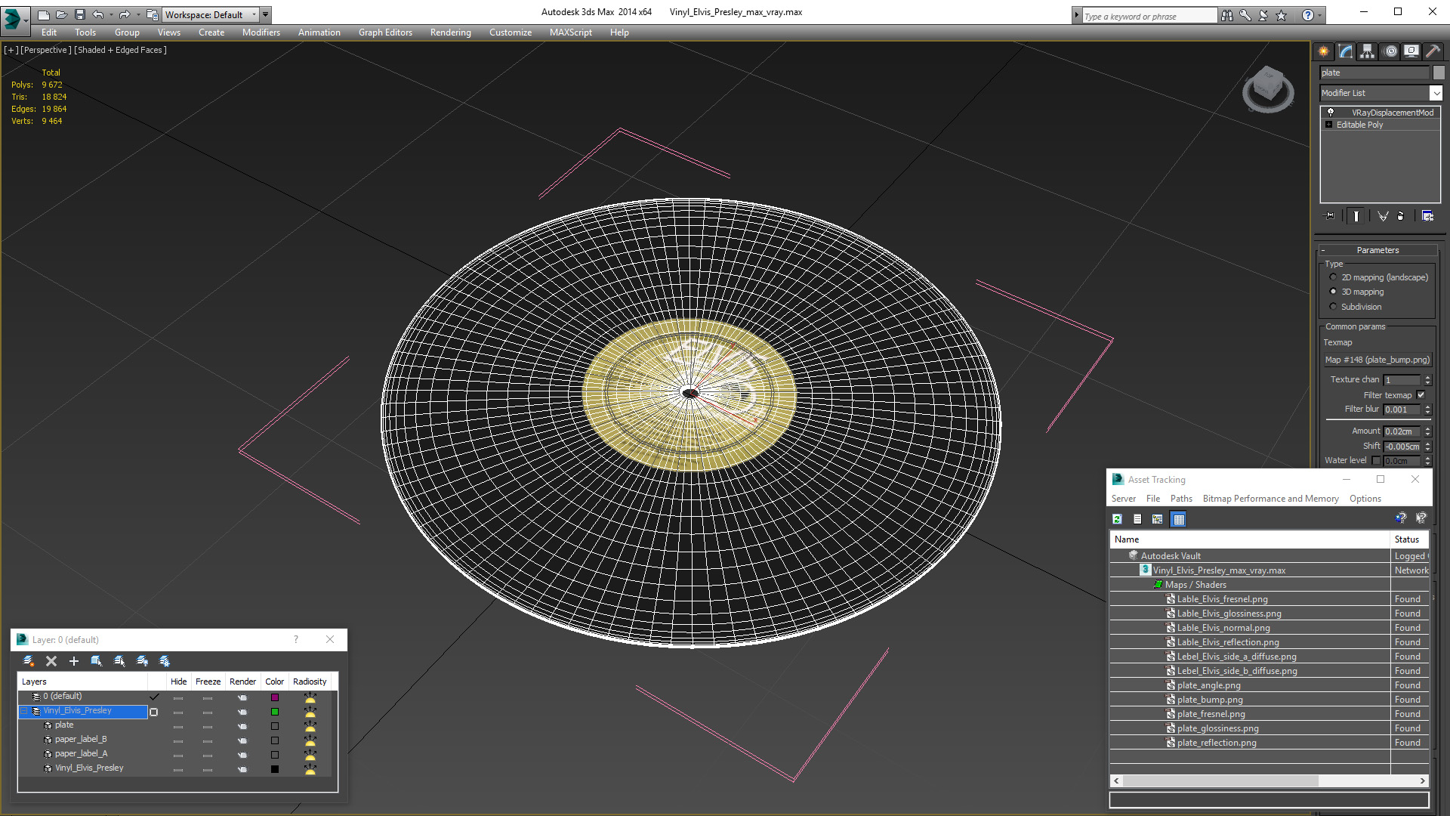Open the Graph Editors menu
The height and width of the screenshot is (816, 1450).
click(x=385, y=32)
